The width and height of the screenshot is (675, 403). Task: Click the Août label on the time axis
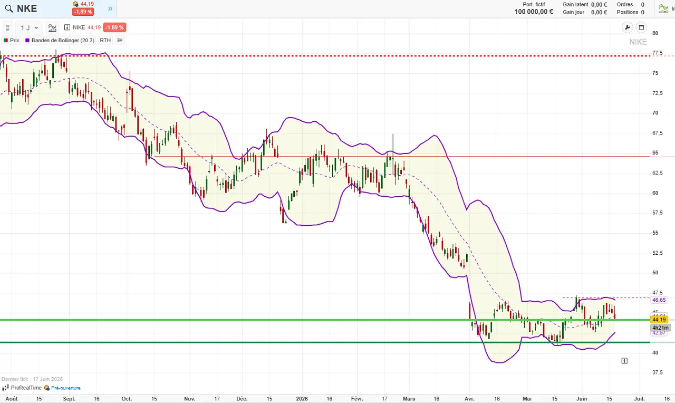pyautogui.click(x=12, y=399)
